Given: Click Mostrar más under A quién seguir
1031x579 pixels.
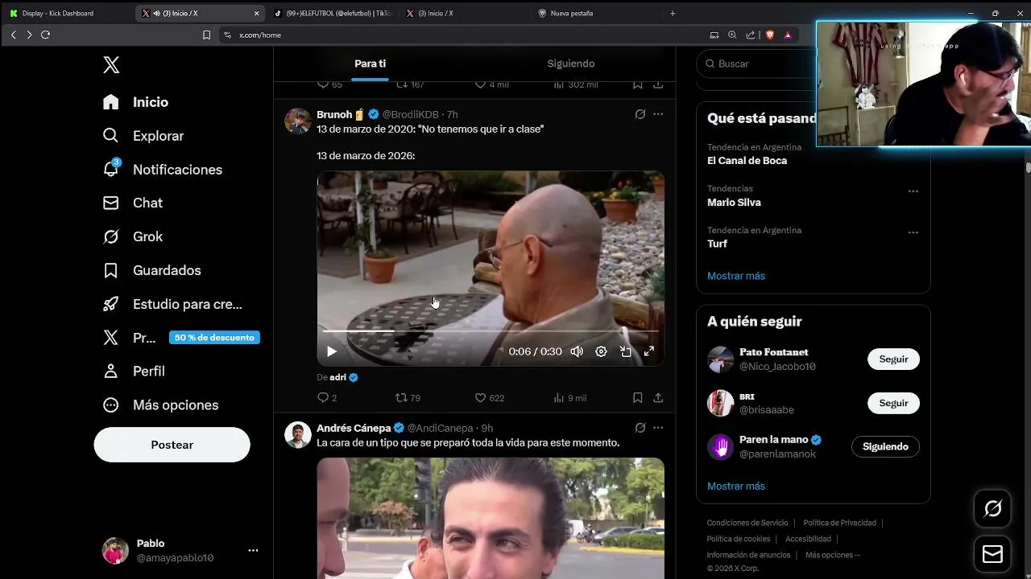Looking at the screenshot, I should [x=736, y=487].
